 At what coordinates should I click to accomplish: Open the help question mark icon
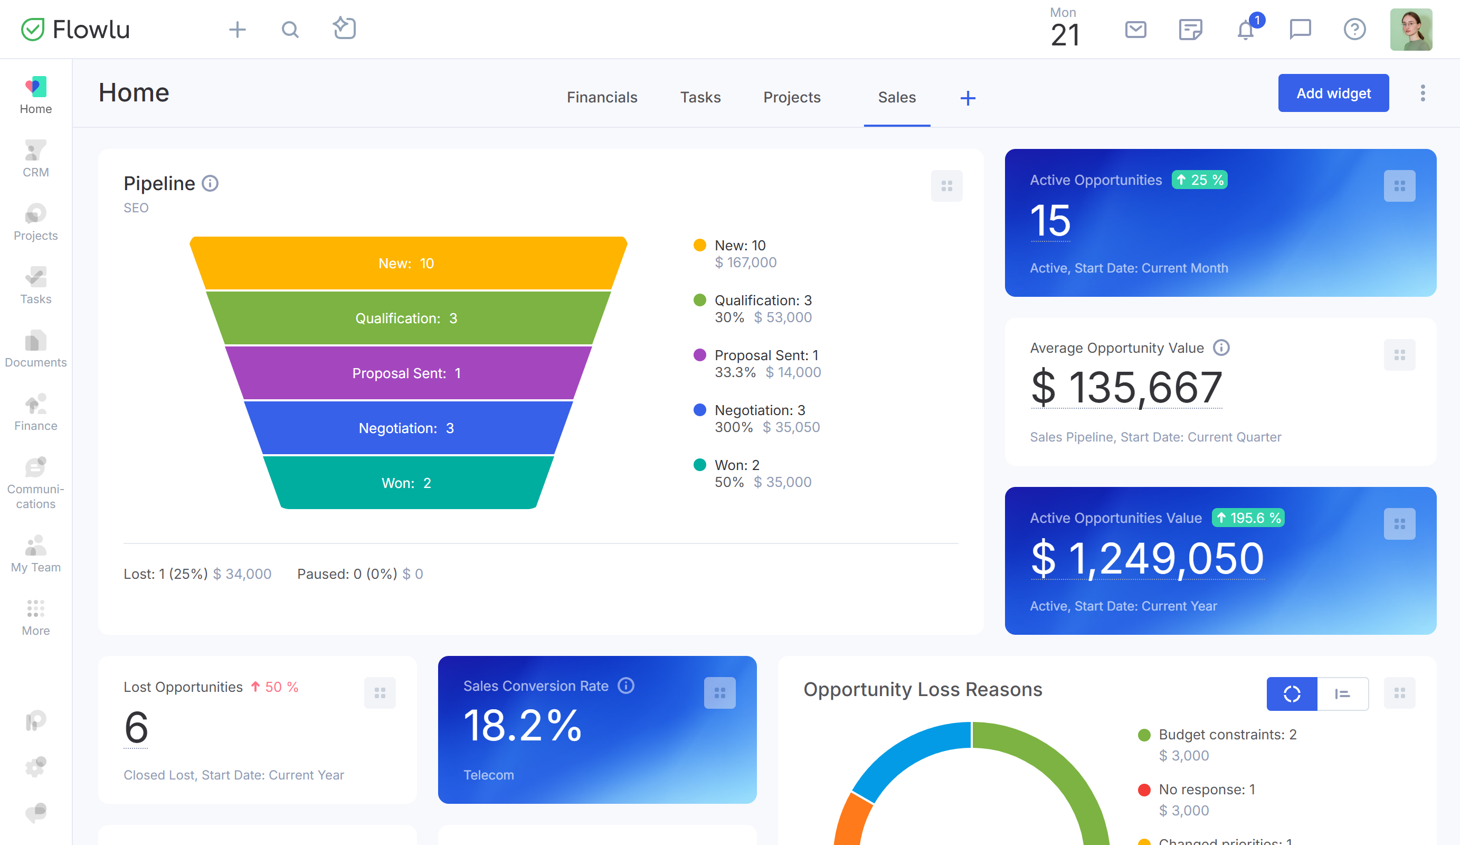(x=1354, y=29)
